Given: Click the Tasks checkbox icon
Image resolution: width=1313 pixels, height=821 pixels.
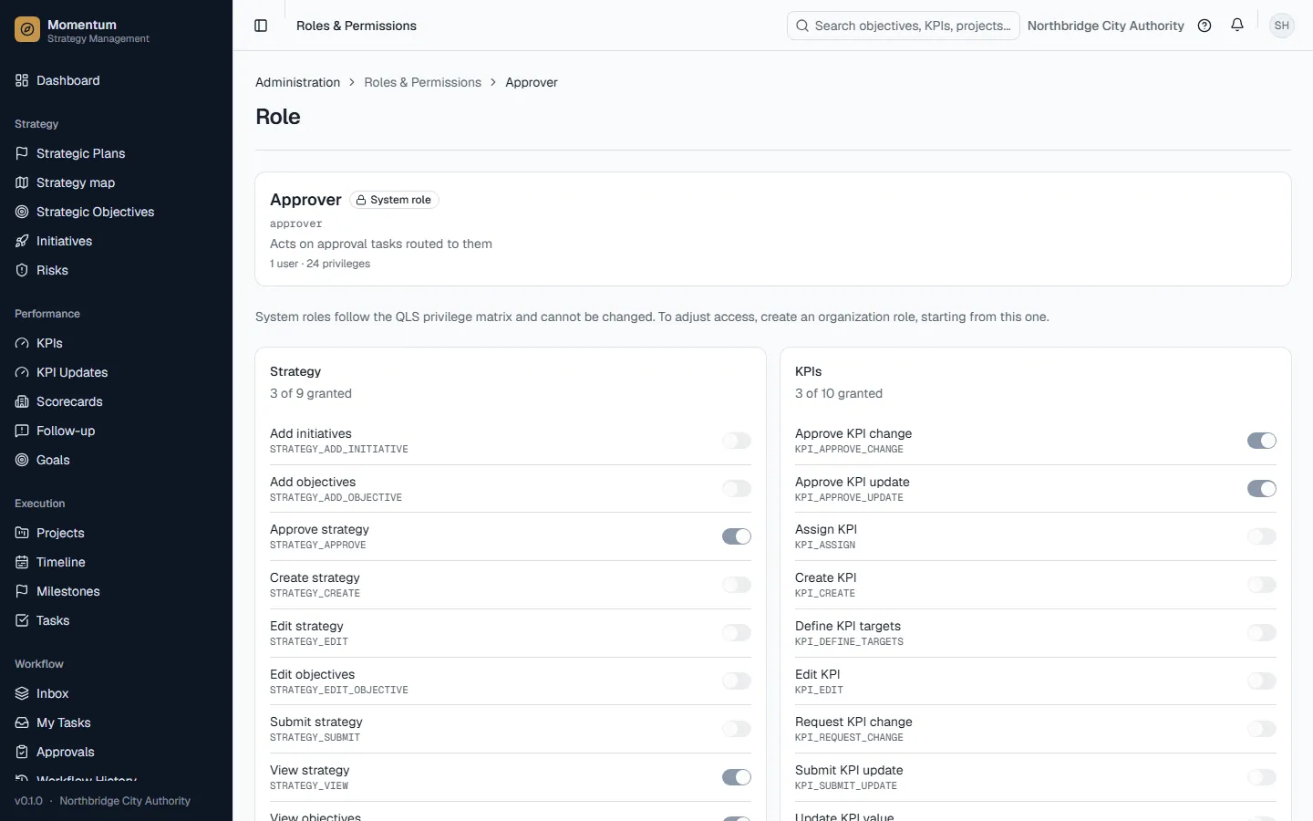Looking at the screenshot, I should click(x=22, y=620).
